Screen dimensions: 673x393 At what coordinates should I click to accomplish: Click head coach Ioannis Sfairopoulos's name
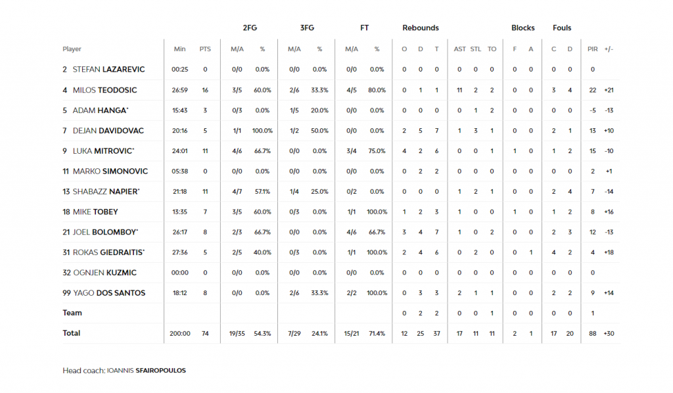146,371
